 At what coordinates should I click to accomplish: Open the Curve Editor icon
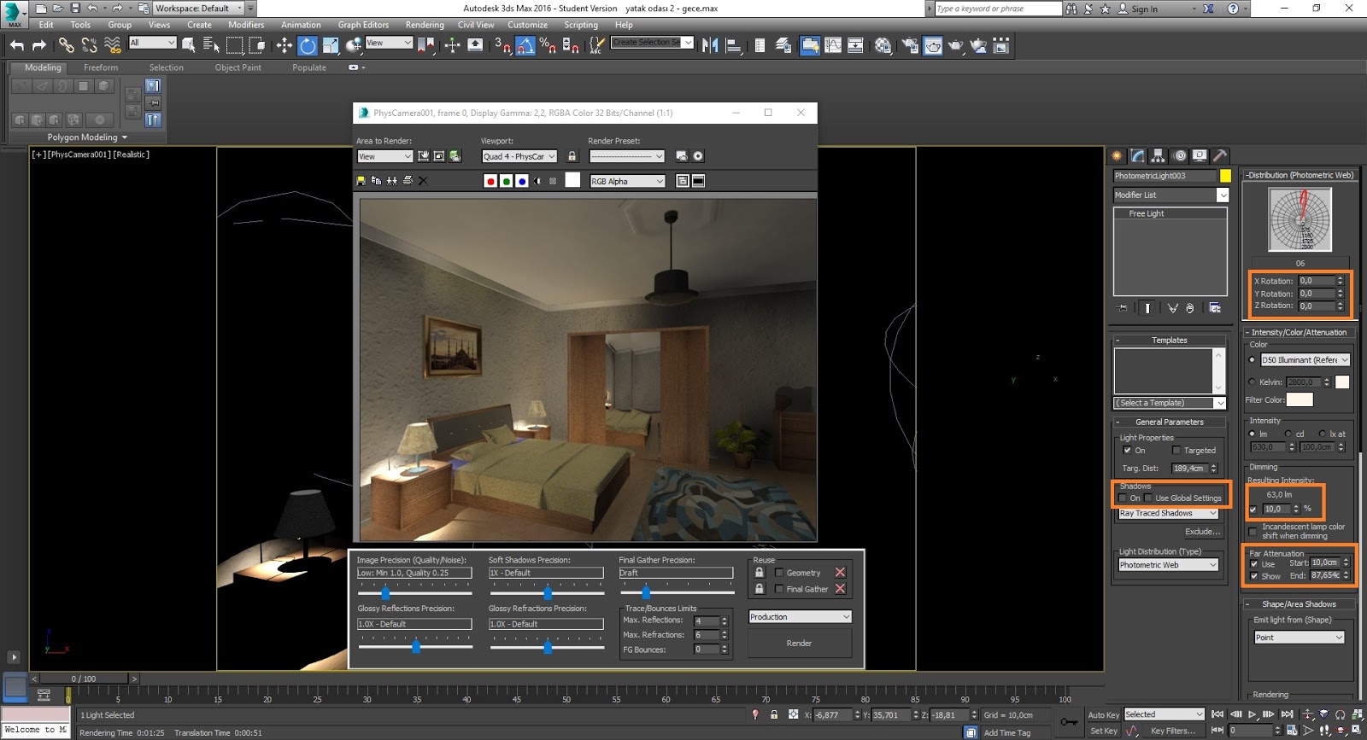pos(833,45)
